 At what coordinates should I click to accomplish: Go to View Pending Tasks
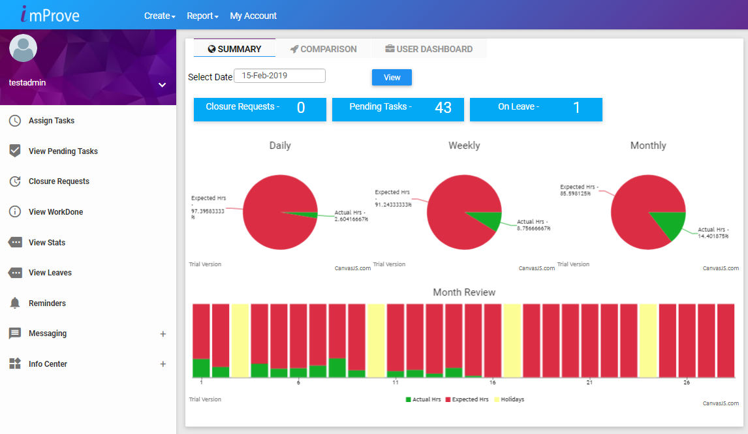63,151
